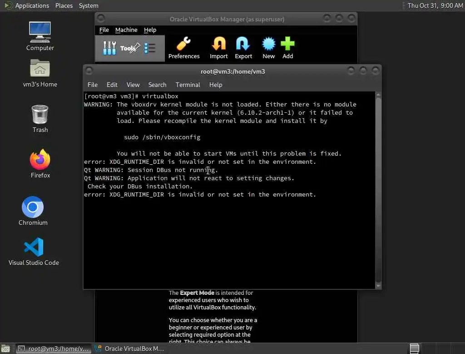Click the clock showing Thu Oct 31

[x=435, y=5]
